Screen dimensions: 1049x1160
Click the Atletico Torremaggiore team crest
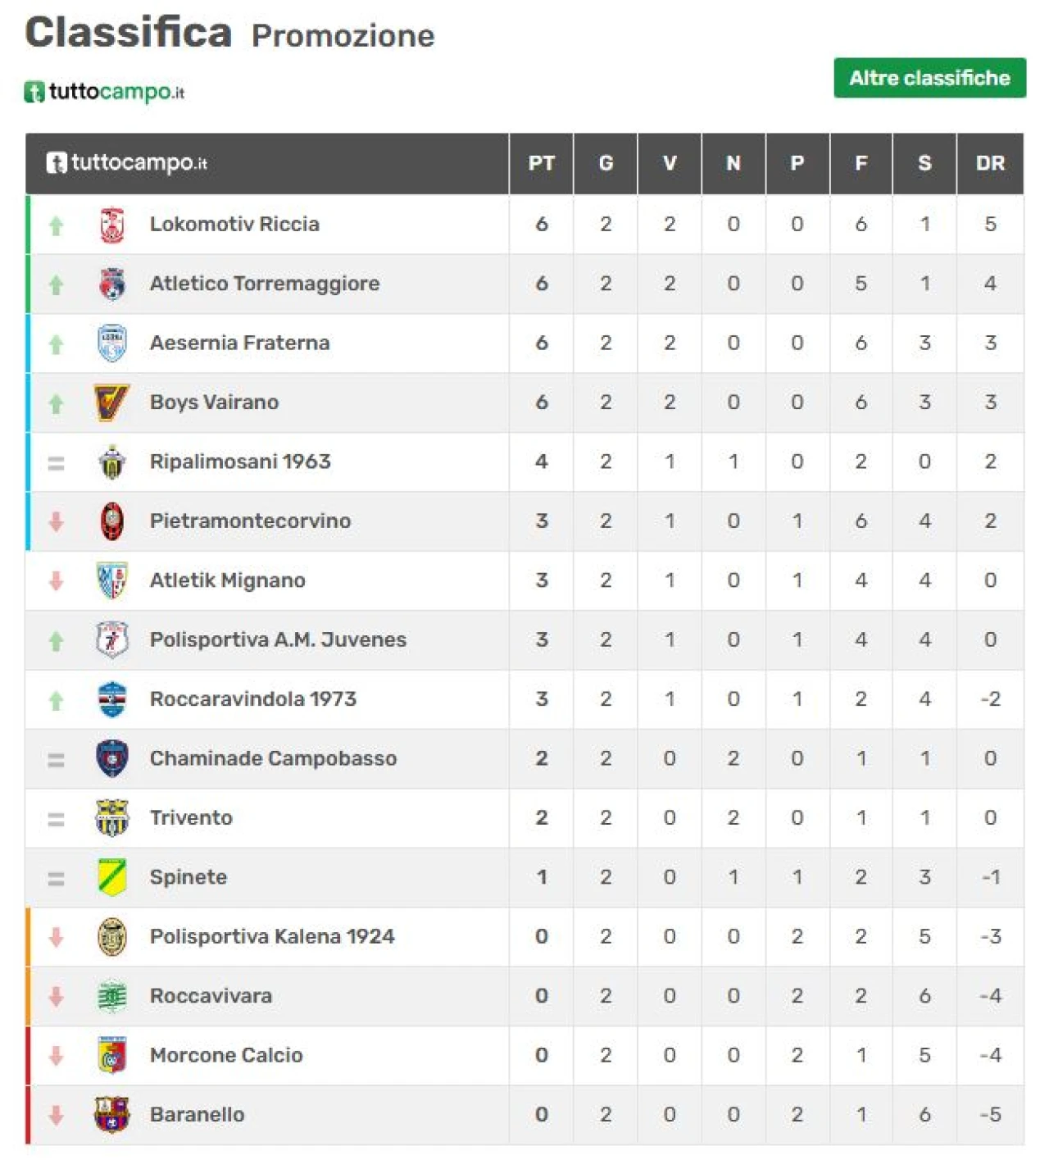pos(112,284)
